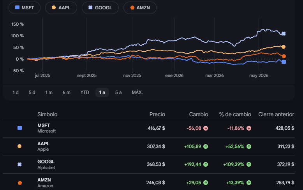Click the AMZN line endpoint marker on chart
The width and height of the screenshot is (303, 190).
click(x=284, y=56)
